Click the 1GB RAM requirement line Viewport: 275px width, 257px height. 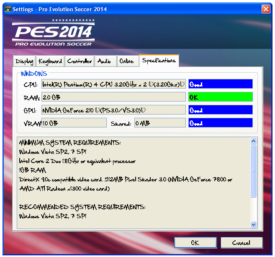tap(33, 170)
